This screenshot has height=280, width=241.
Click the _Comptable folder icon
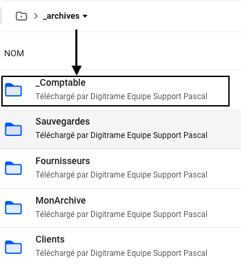(x=13, y=90)
